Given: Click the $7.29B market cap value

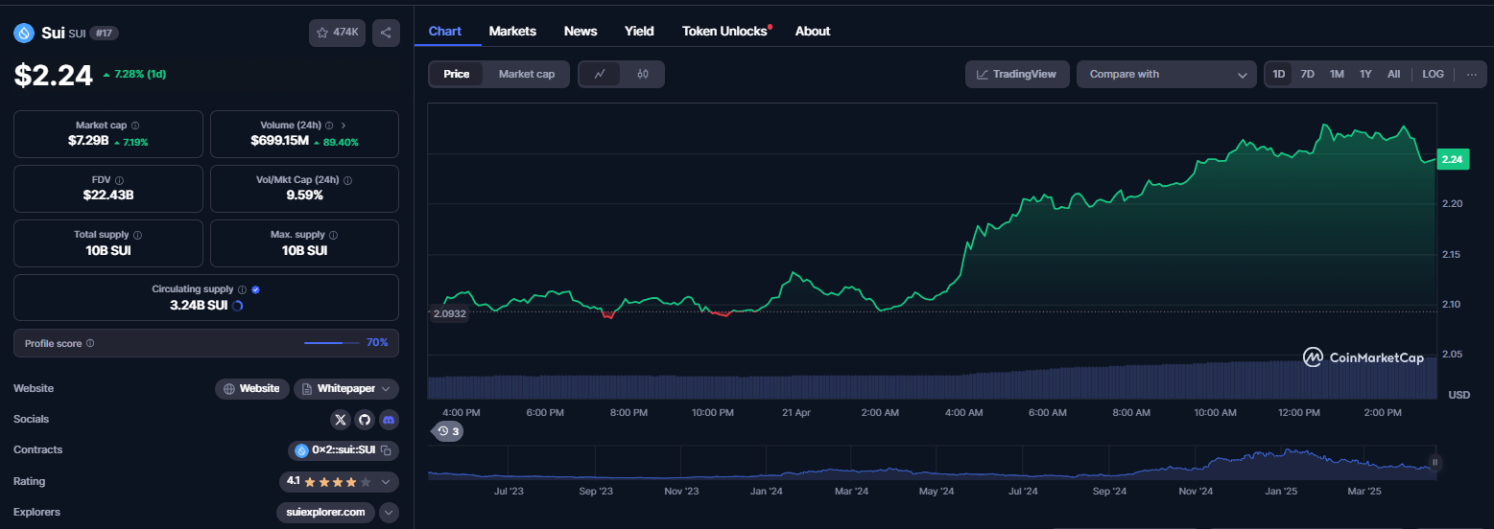Looking at the screenshot, I should click(88, 141).
